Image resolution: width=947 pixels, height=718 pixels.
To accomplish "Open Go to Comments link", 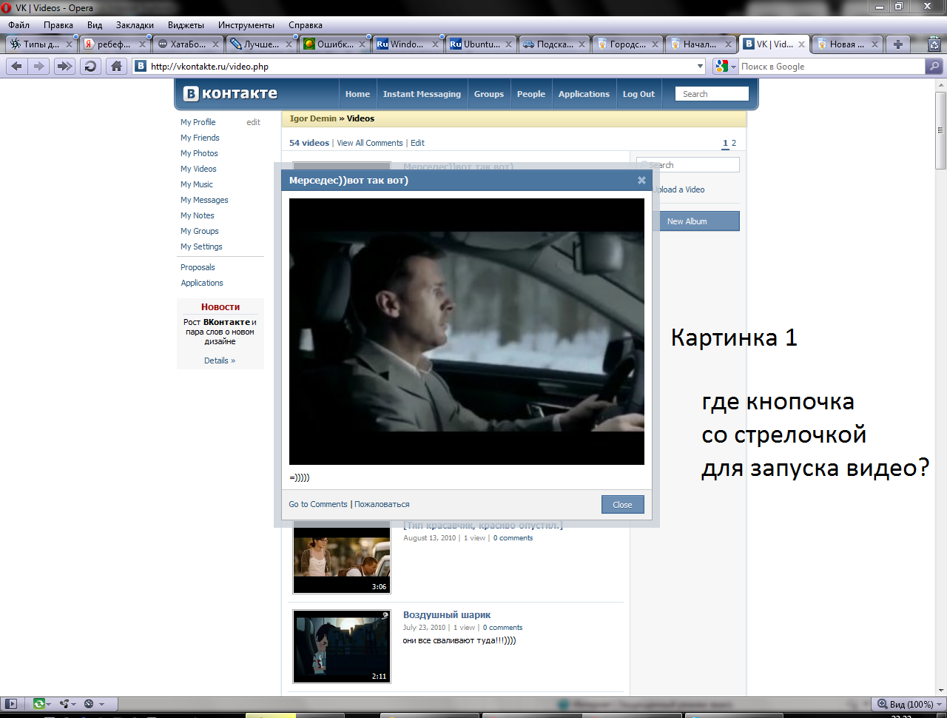I will tap(318, 504).
